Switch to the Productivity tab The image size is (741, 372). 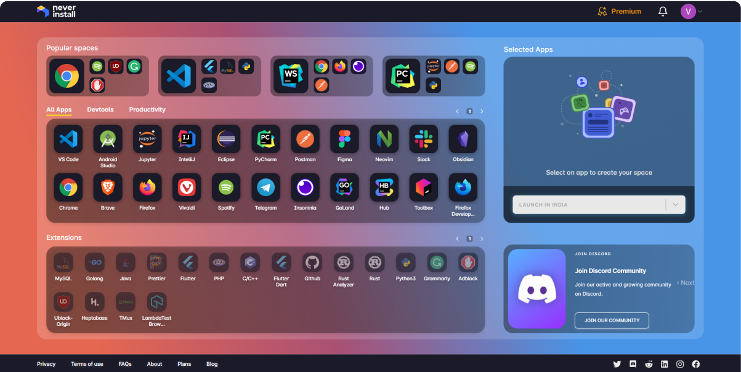(x=147, y=109)
